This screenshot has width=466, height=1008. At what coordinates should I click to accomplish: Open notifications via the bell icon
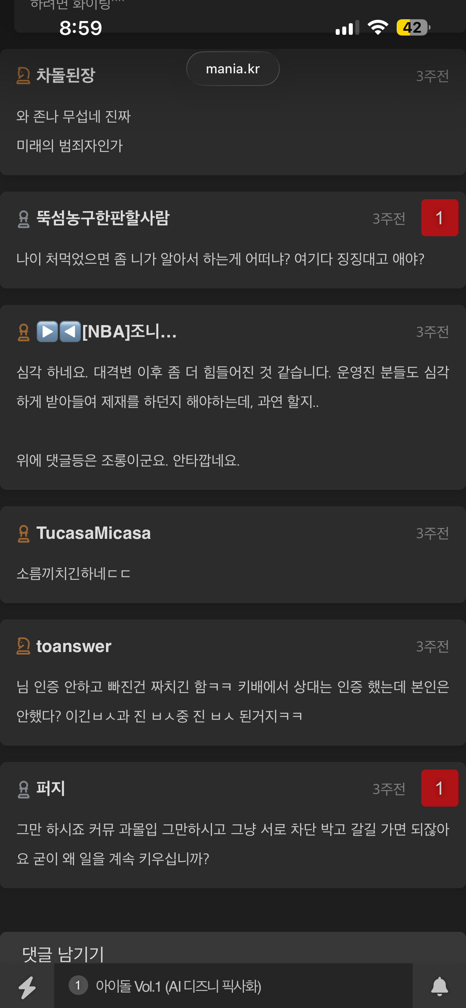pyautogui.click(x=440, y=987)
